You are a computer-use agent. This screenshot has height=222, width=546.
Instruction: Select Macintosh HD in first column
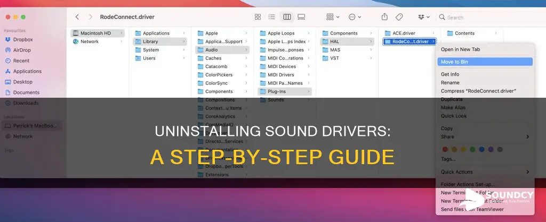[98, 33]
